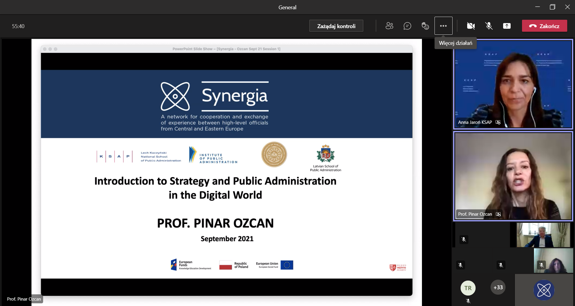Show the +33 additional participants
Viewport: 575px width, 306px height.
498,287
